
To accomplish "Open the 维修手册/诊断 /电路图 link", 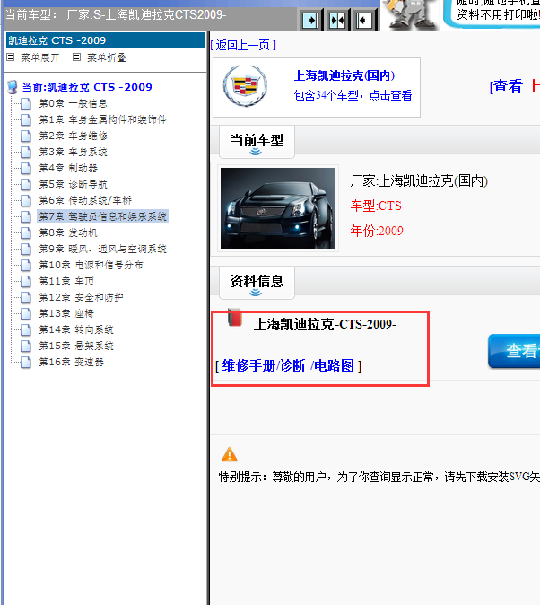I will point(288,365).
